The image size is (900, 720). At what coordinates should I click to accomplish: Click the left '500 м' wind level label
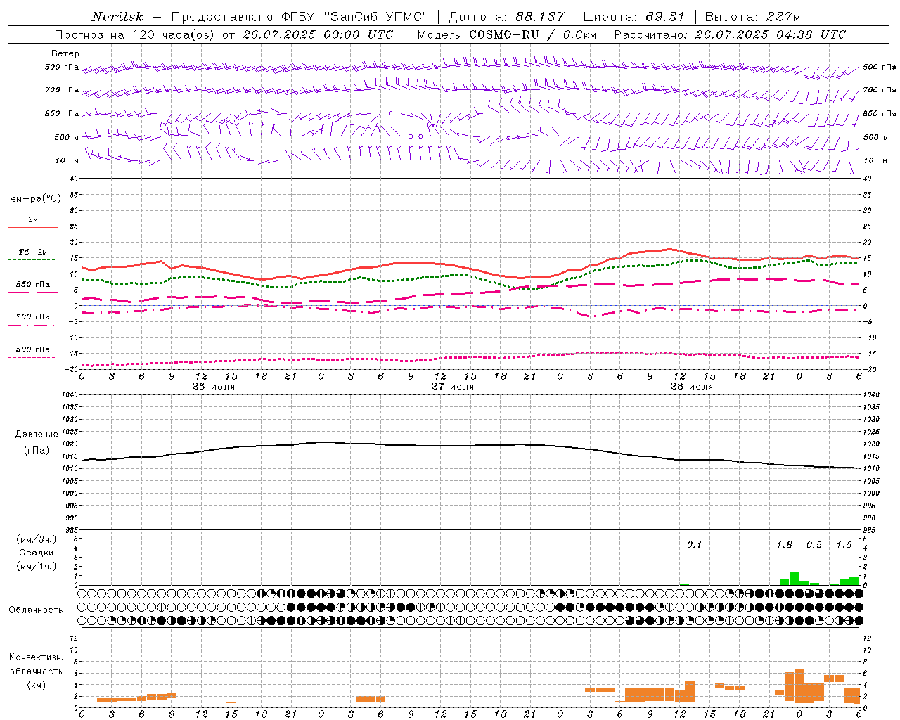tap(67, 137)
